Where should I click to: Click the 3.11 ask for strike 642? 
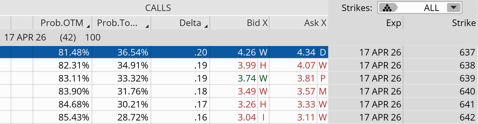(x=306, y=117)
